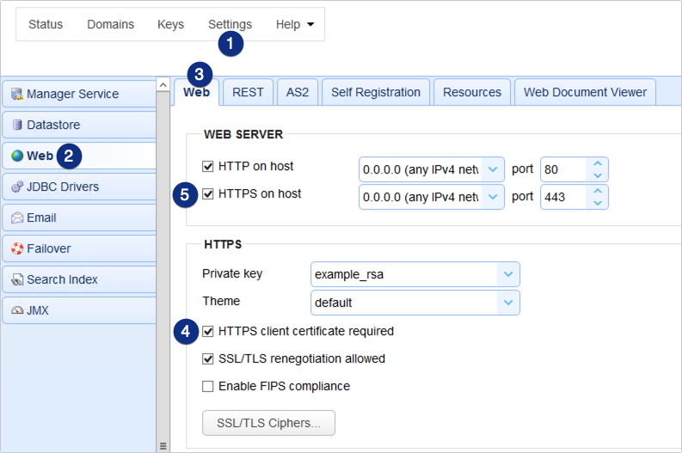Expand the HTTPS host address dropdown
The image size is (682, 453).
tap(493, 197)
